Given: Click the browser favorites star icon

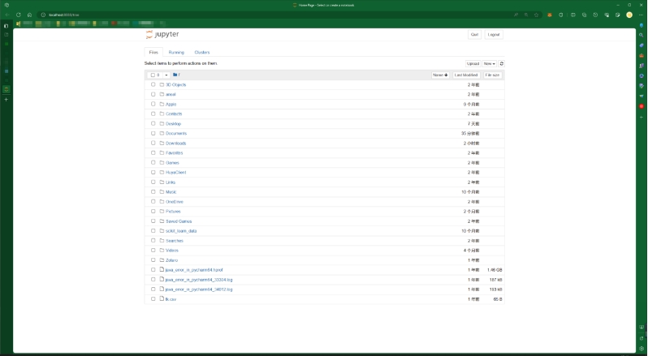Looking at the screenshot, I should coord(537,15).
